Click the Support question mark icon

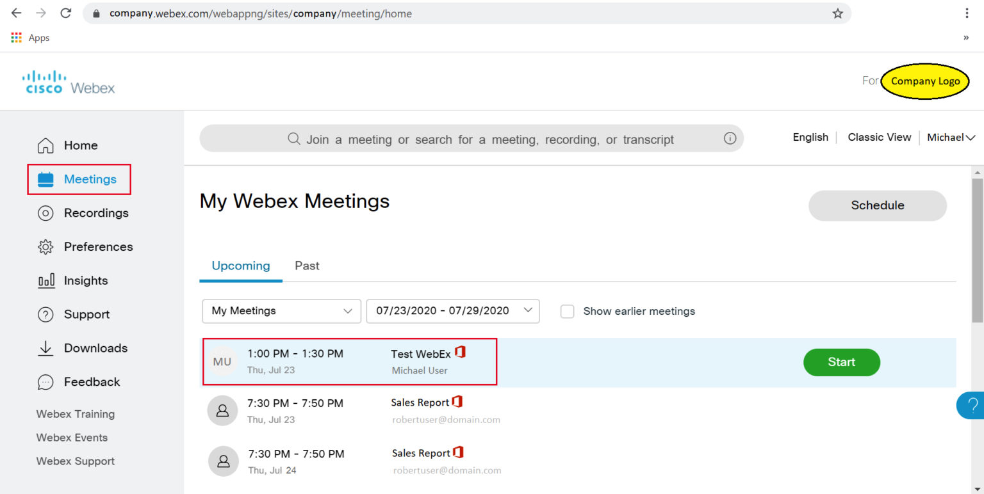(x=45, y=315)
